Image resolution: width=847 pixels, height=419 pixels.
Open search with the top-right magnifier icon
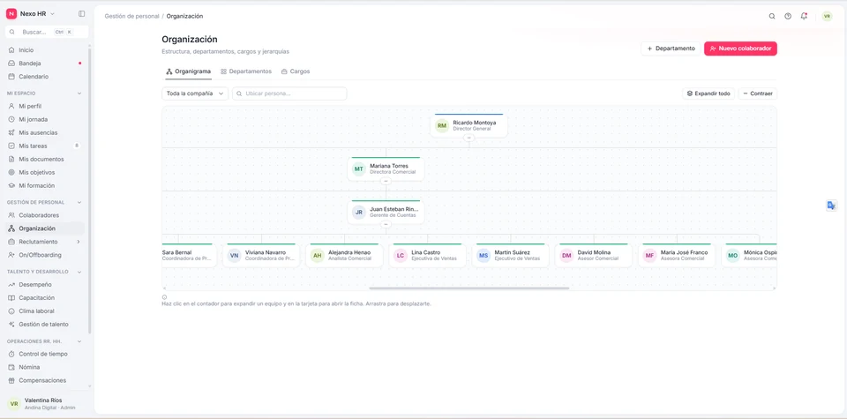772,16
